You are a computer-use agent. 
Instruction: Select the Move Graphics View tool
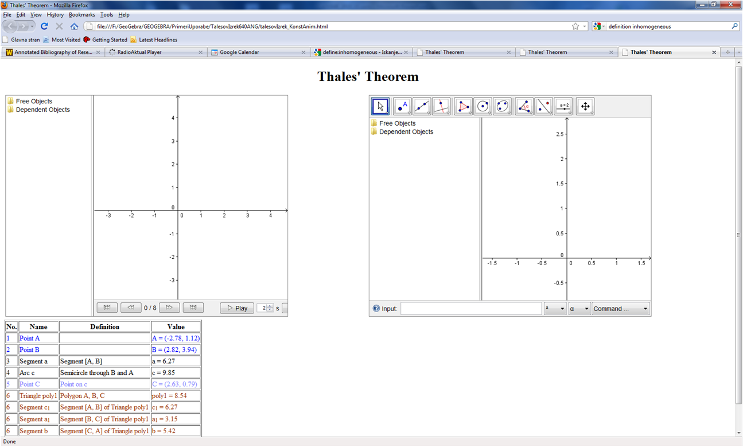pos(585,106)
